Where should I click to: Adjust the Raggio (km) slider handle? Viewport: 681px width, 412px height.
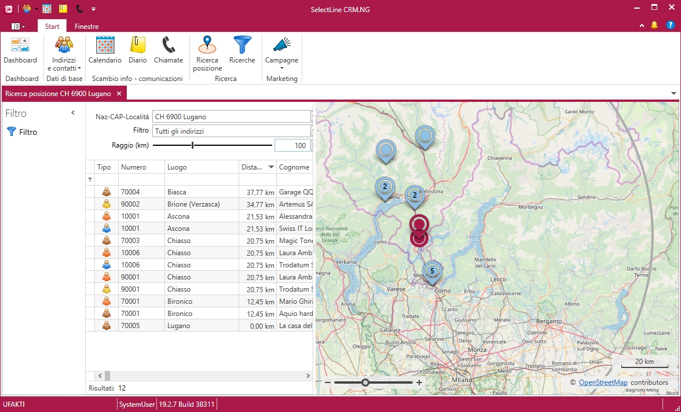(x=192, y=145)
